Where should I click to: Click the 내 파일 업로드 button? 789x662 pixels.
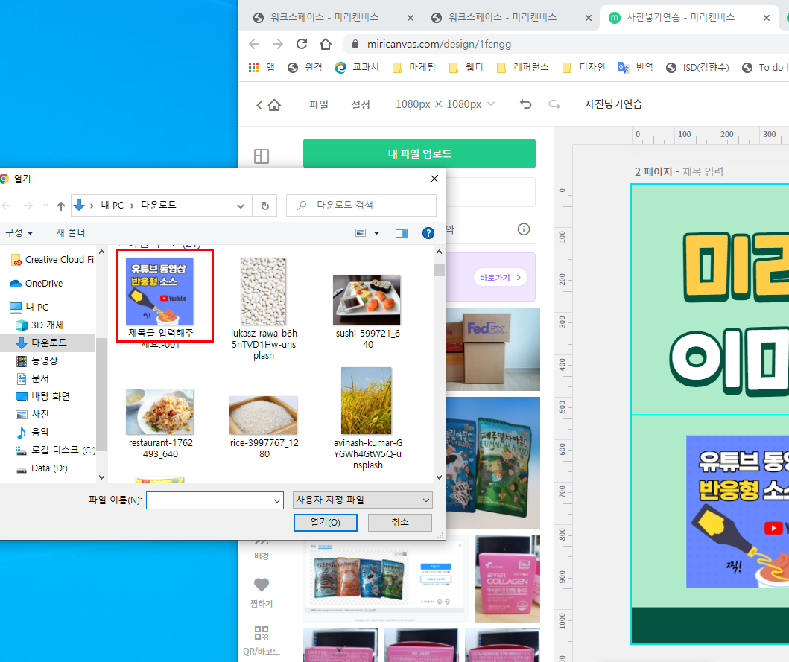[x=419, y=153]
